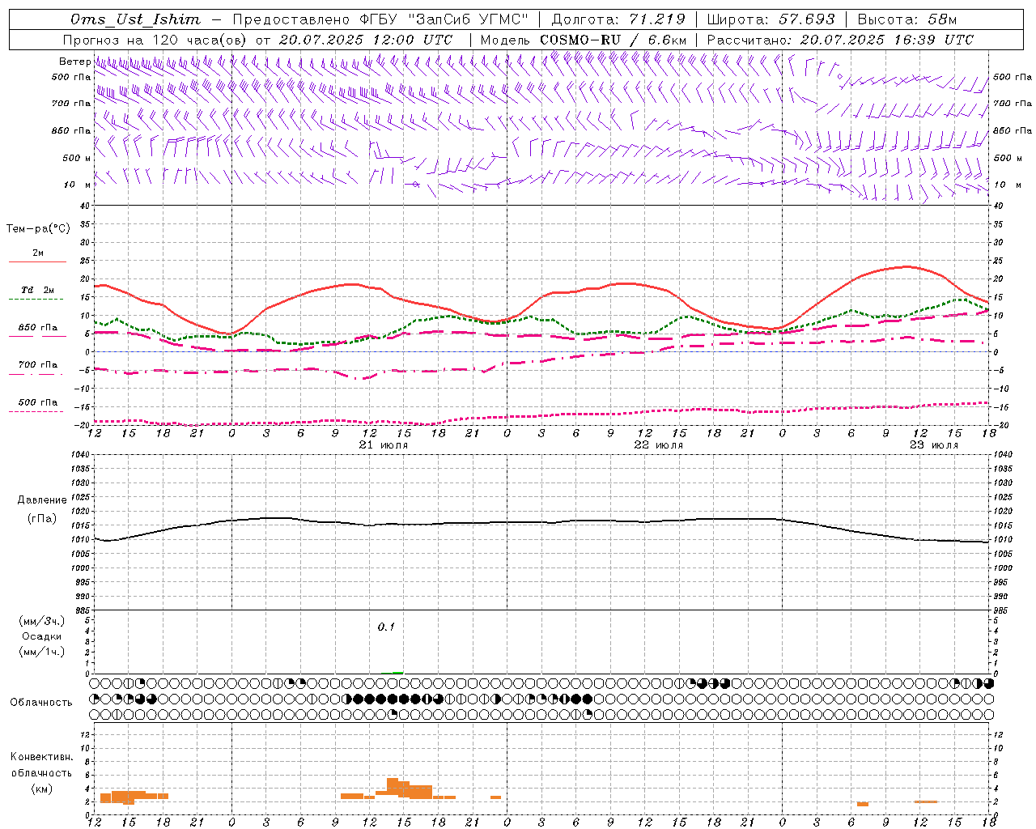Select the text ФГБУ "ЗапСиб УГМС"
Image resolution: width=1036 pixels, height=829 pixels.
point(444,19)
